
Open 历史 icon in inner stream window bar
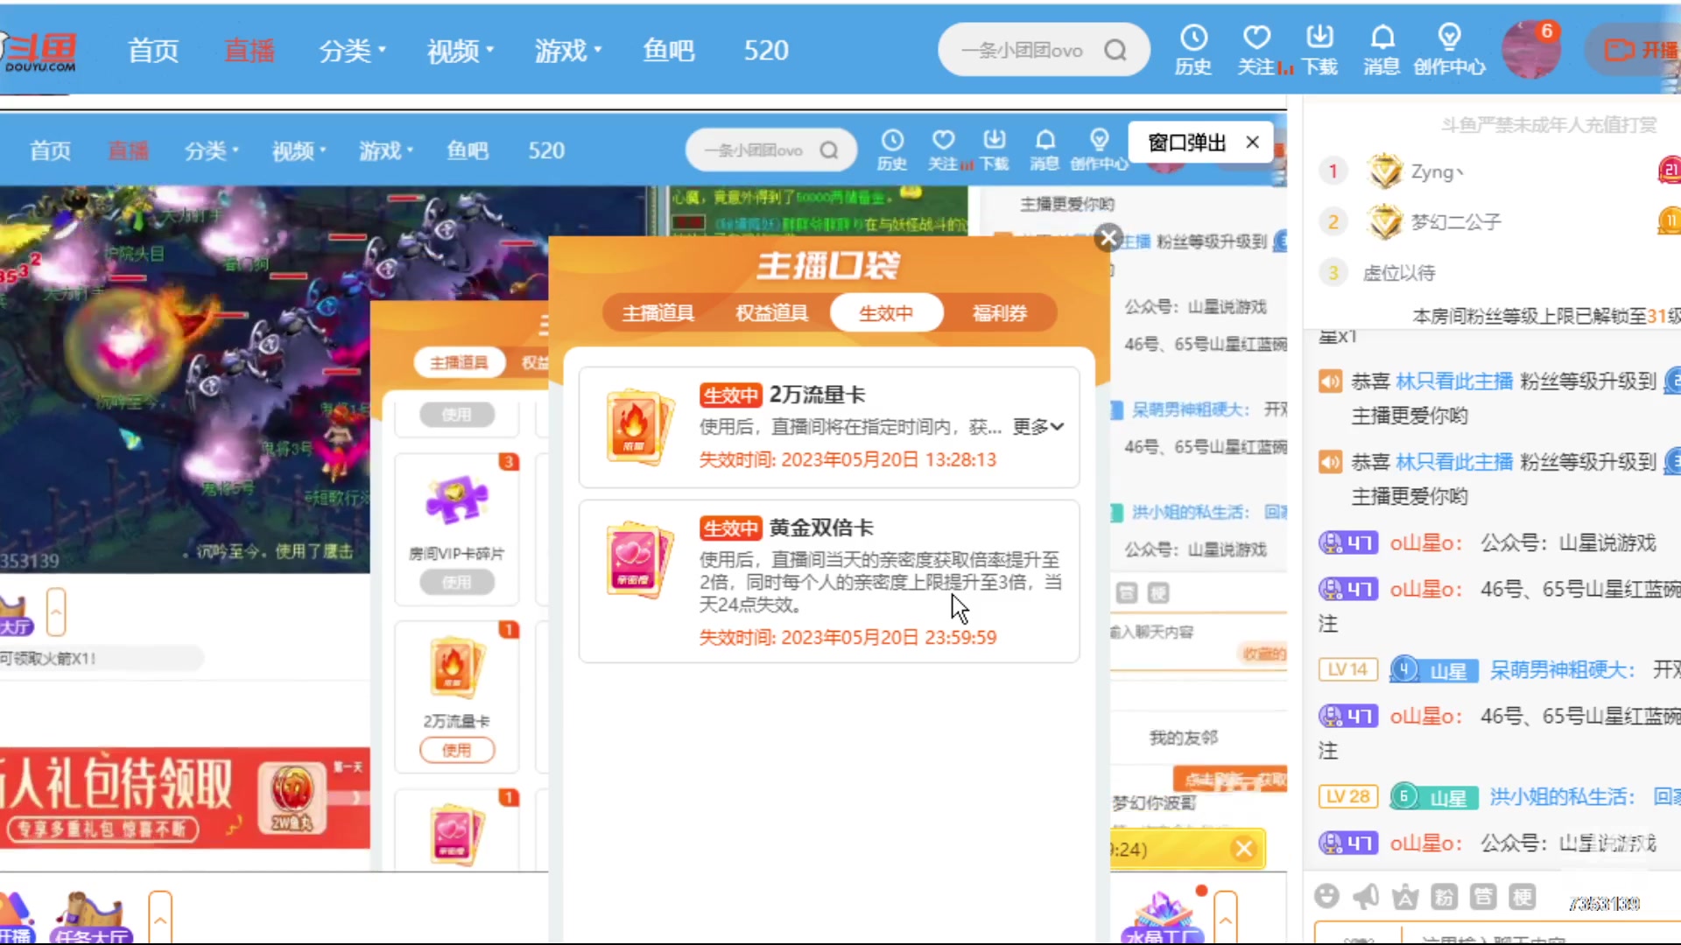892,150
